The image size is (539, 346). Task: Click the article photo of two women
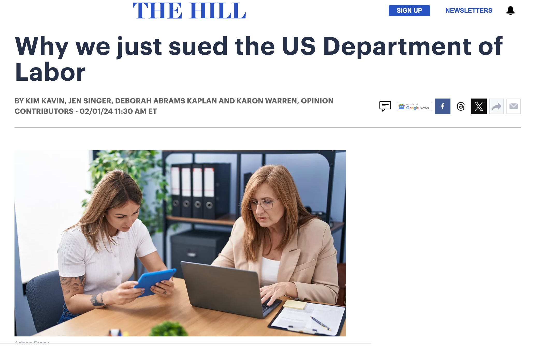coord(180,243)
